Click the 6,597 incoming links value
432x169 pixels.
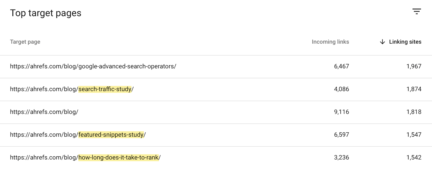(x=341, y=135)
